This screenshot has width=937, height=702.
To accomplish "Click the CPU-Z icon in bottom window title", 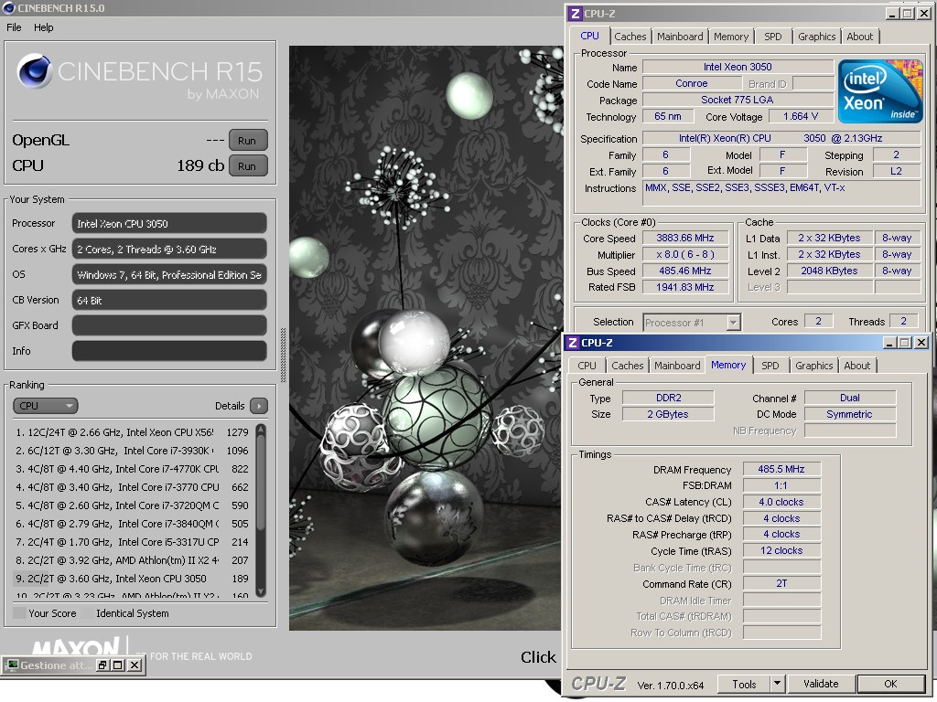I will (573, 343).
